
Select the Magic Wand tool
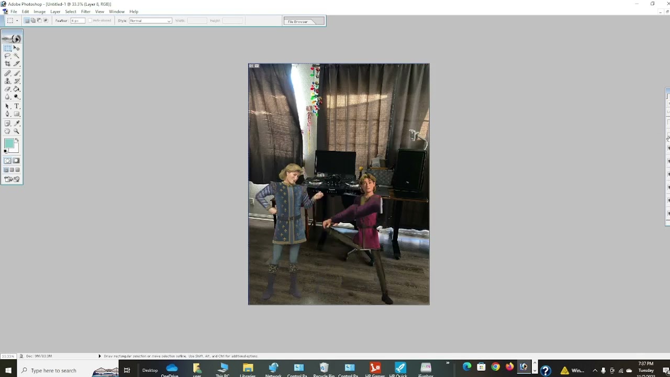coord(16,55)
